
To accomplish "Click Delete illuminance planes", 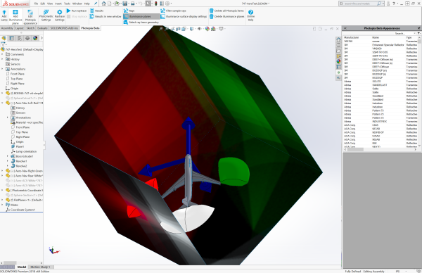I will 226,16.
